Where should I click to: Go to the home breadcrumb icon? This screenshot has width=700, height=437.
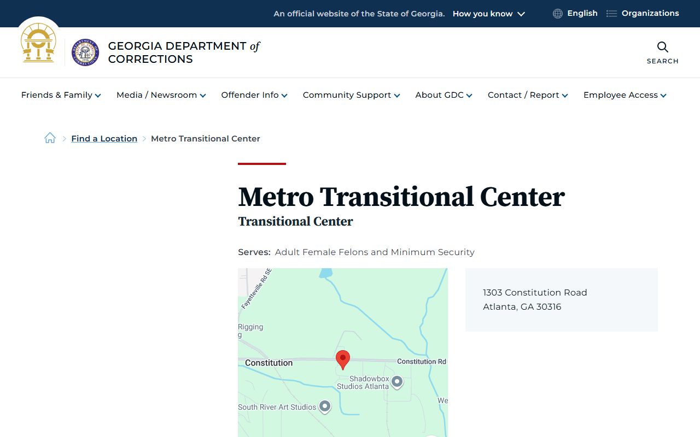coord(50,138)
